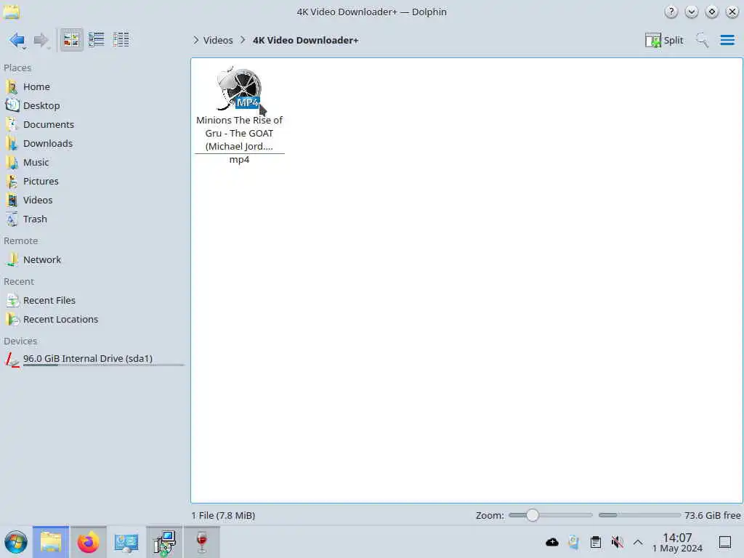
Task: Click the Trash bin icon
Action: point(12,219)
